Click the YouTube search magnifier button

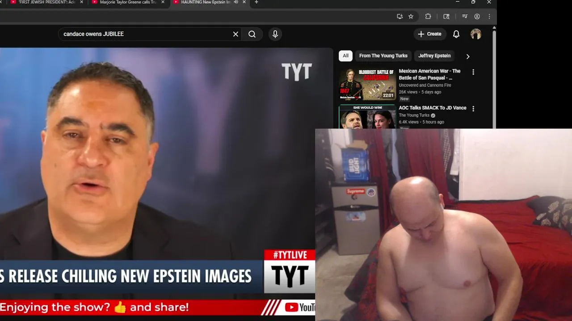252,34
